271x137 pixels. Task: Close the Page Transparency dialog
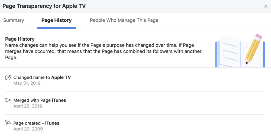(x=266, y=6)
